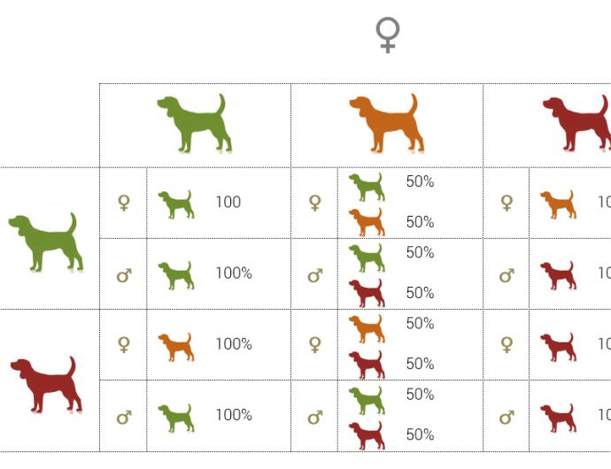Click the full "100%" label in bottom row

click(x=234, y=415)
